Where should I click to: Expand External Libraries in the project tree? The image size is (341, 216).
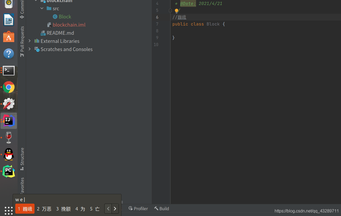click(29, 41)
